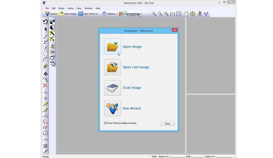Click the dotted grid icon

pos(45,146)
